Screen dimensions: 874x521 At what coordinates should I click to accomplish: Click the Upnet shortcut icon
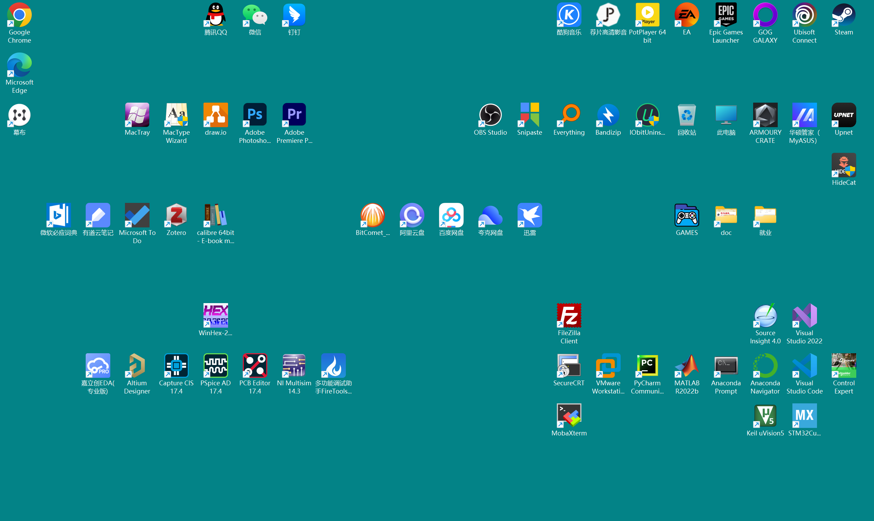[x=844, y=115]
